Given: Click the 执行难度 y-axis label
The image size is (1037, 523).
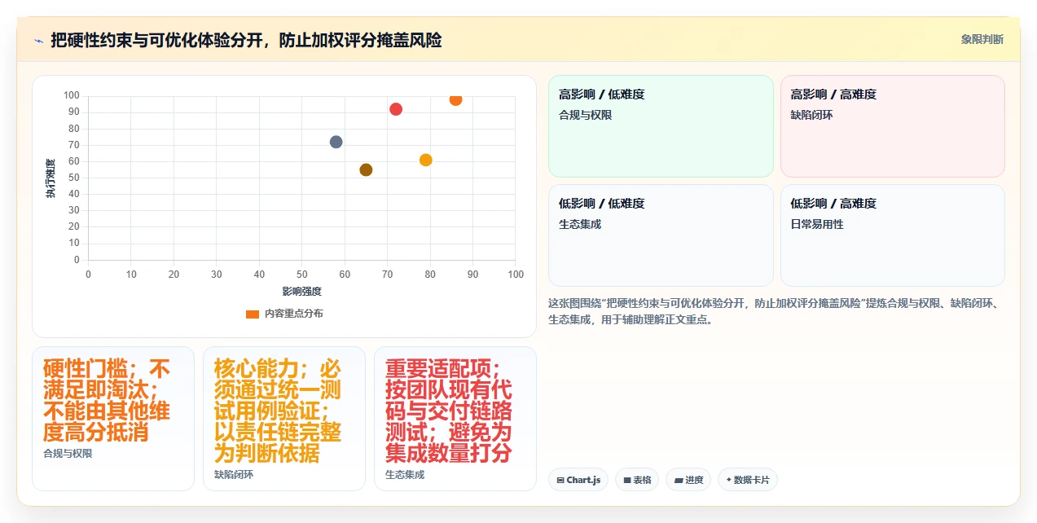Looking at the screenshot, I should pos(51,178).
